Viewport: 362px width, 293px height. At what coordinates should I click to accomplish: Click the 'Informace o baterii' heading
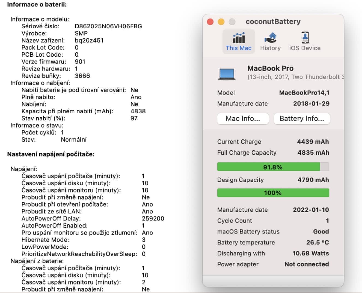tap(37, 5)
